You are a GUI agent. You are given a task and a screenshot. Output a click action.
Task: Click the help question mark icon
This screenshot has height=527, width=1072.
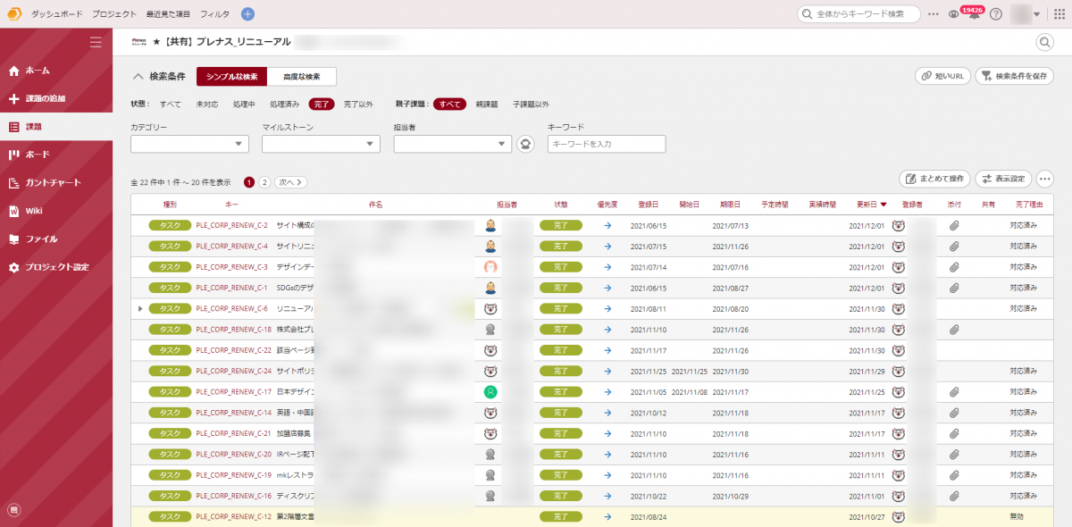[996, 14]
